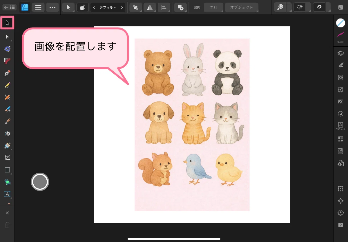Open the Adjustments panel icon

point(340,90)
